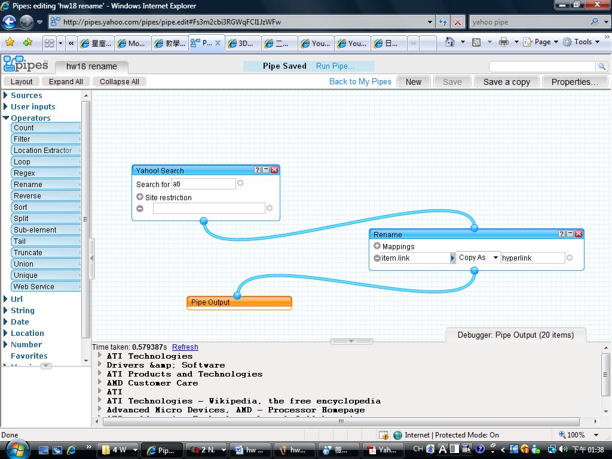Minimize the Yahoo! Search module
The width and height of the screenshot is (612, 459).
tap(266, 170)
